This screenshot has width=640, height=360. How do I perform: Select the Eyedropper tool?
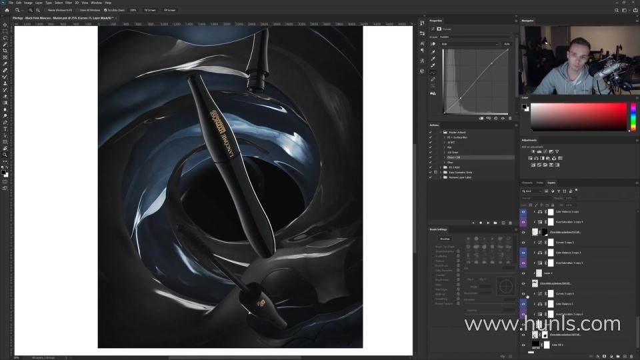(x=5, y=64)
